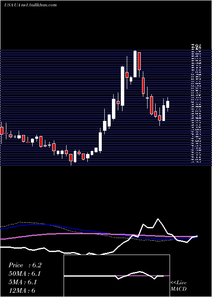Click the "Price : 6.2" value

tap(25, 265)
